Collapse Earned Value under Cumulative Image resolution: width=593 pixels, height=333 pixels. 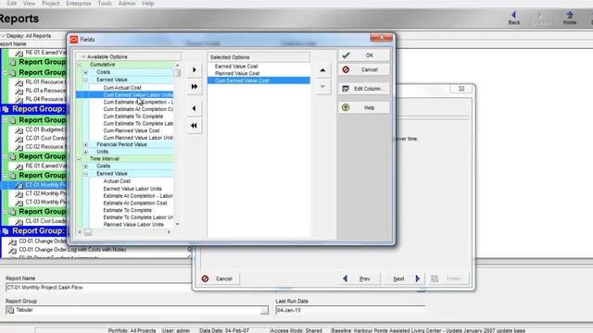pyautogui.click(x=85, y=80)
